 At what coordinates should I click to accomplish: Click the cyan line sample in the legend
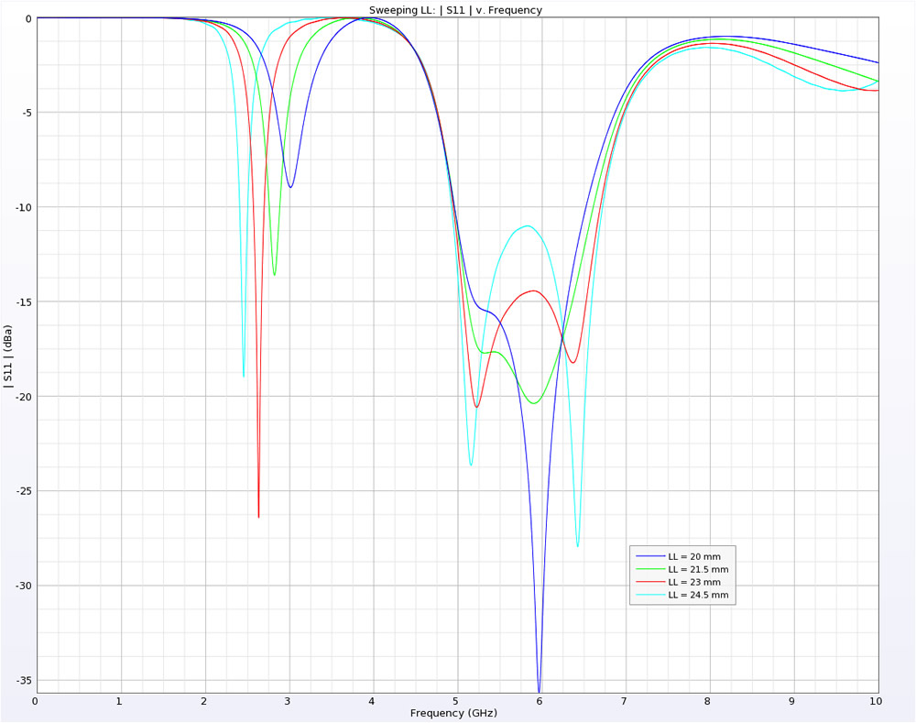(649, 595)
